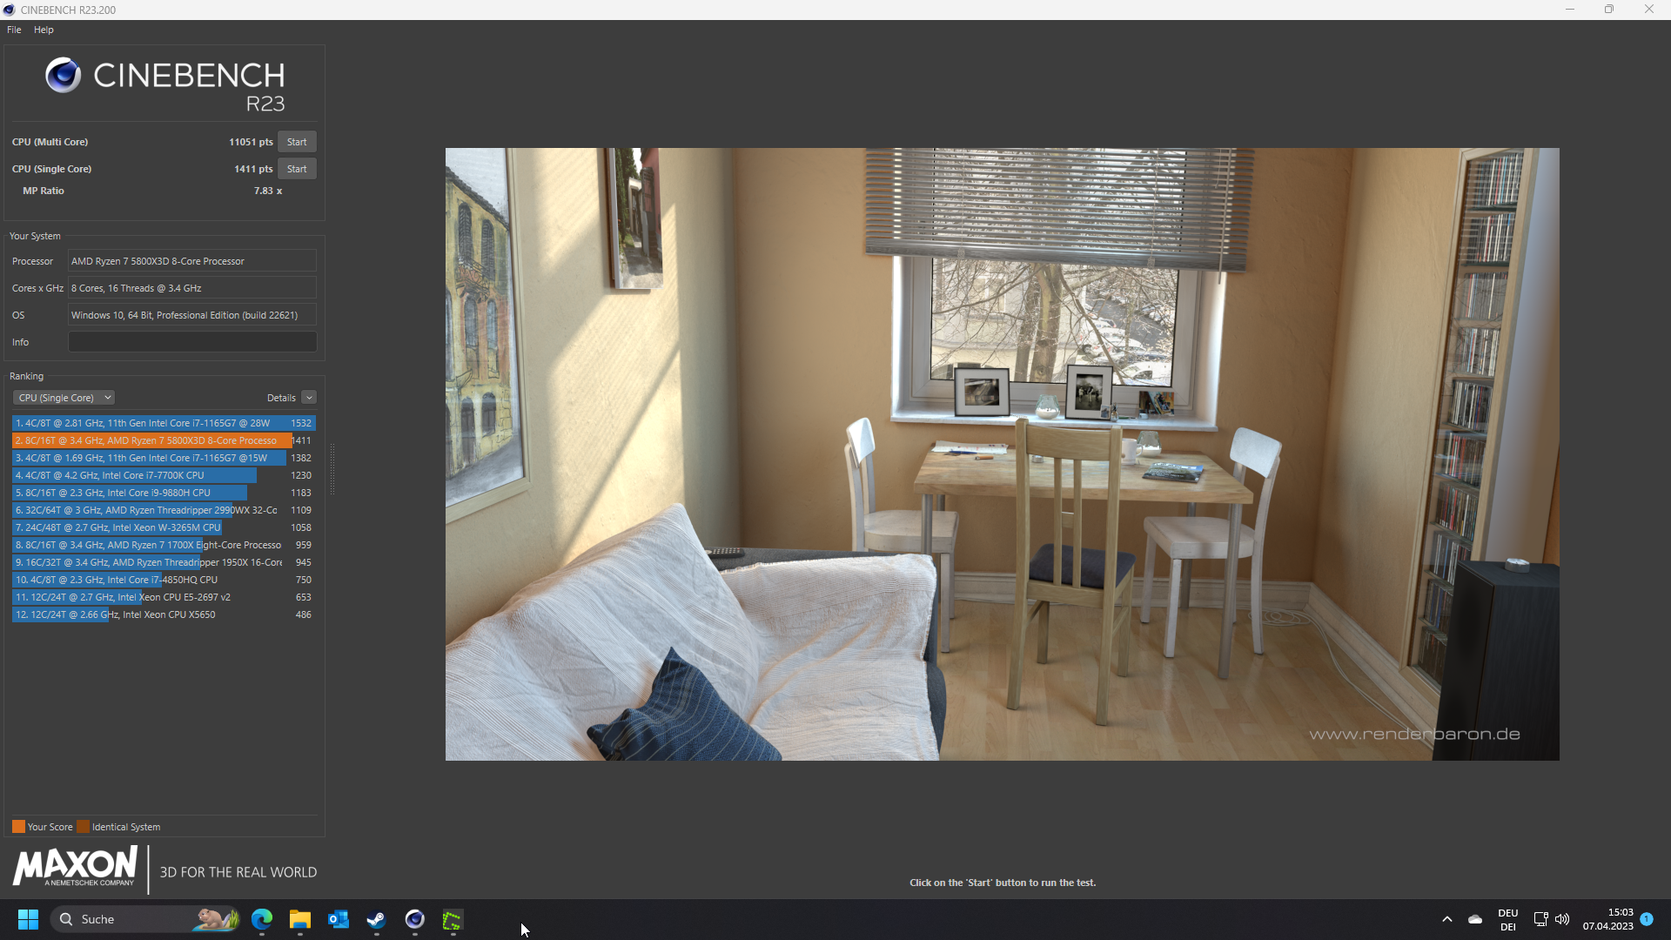Select the Ryzen 7 5800X3D ranking entry
The image size is (1671, 940).
coord(148,440)
